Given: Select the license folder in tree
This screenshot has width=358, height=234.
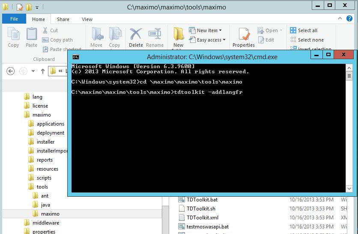Looking at the screenshot, I should click(x=36, y=106).
